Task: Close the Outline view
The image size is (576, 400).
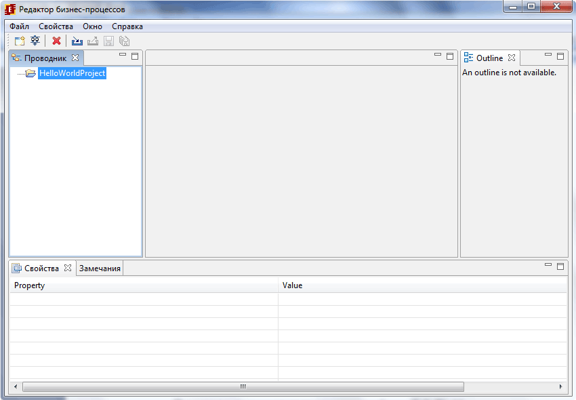Action: coord(511,58)
